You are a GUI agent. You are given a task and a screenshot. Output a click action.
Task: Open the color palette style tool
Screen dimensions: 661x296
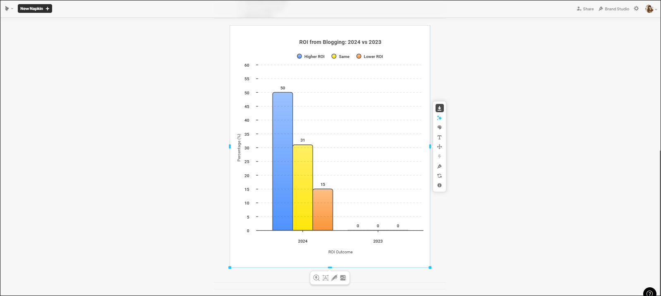point(439,128)
